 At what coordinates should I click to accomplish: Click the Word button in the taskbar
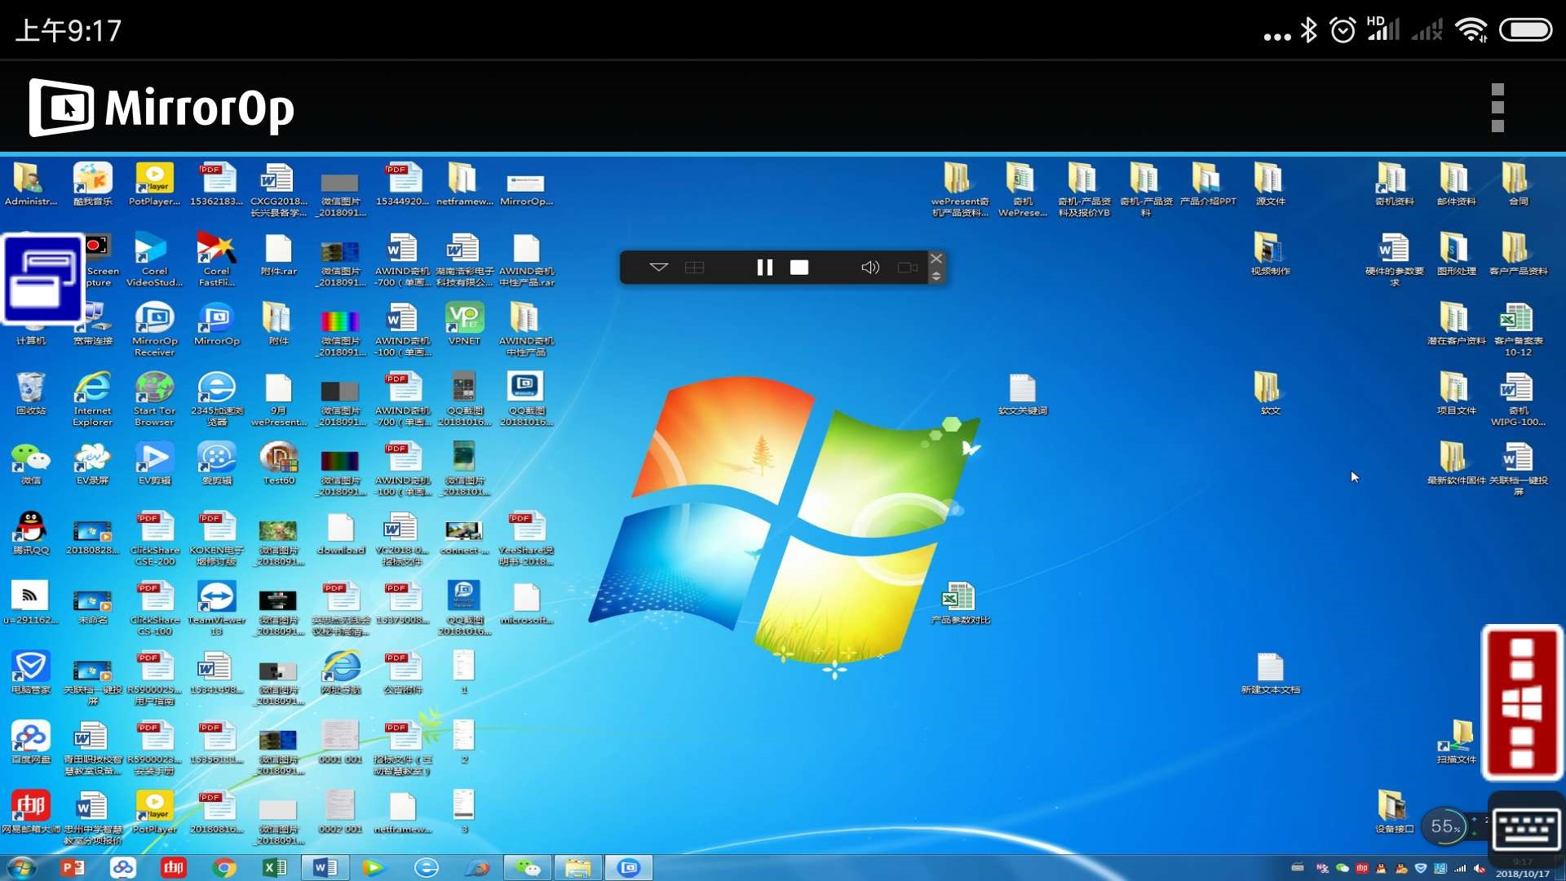(x=325, y=867)
